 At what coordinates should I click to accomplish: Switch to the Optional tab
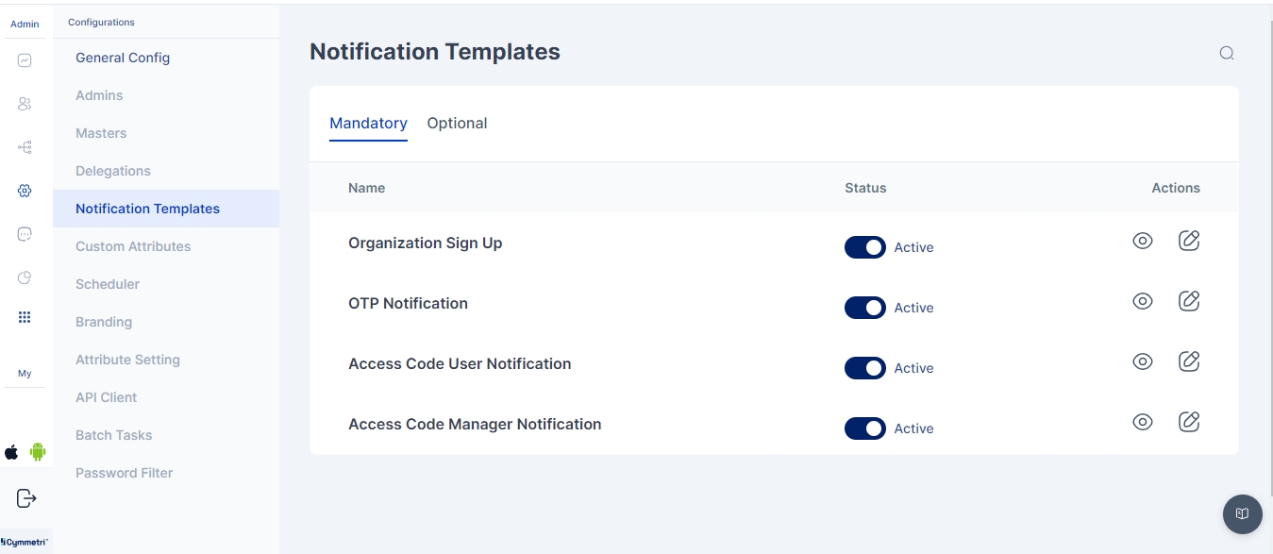pos(457,124)
